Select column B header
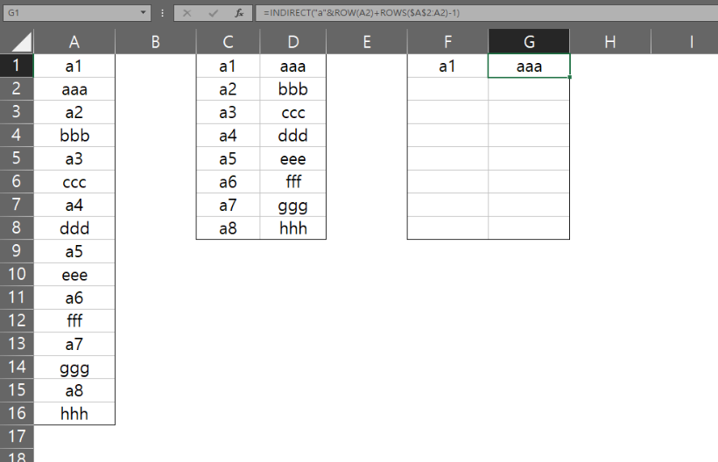718x462 pixels. tap(156, 42)
